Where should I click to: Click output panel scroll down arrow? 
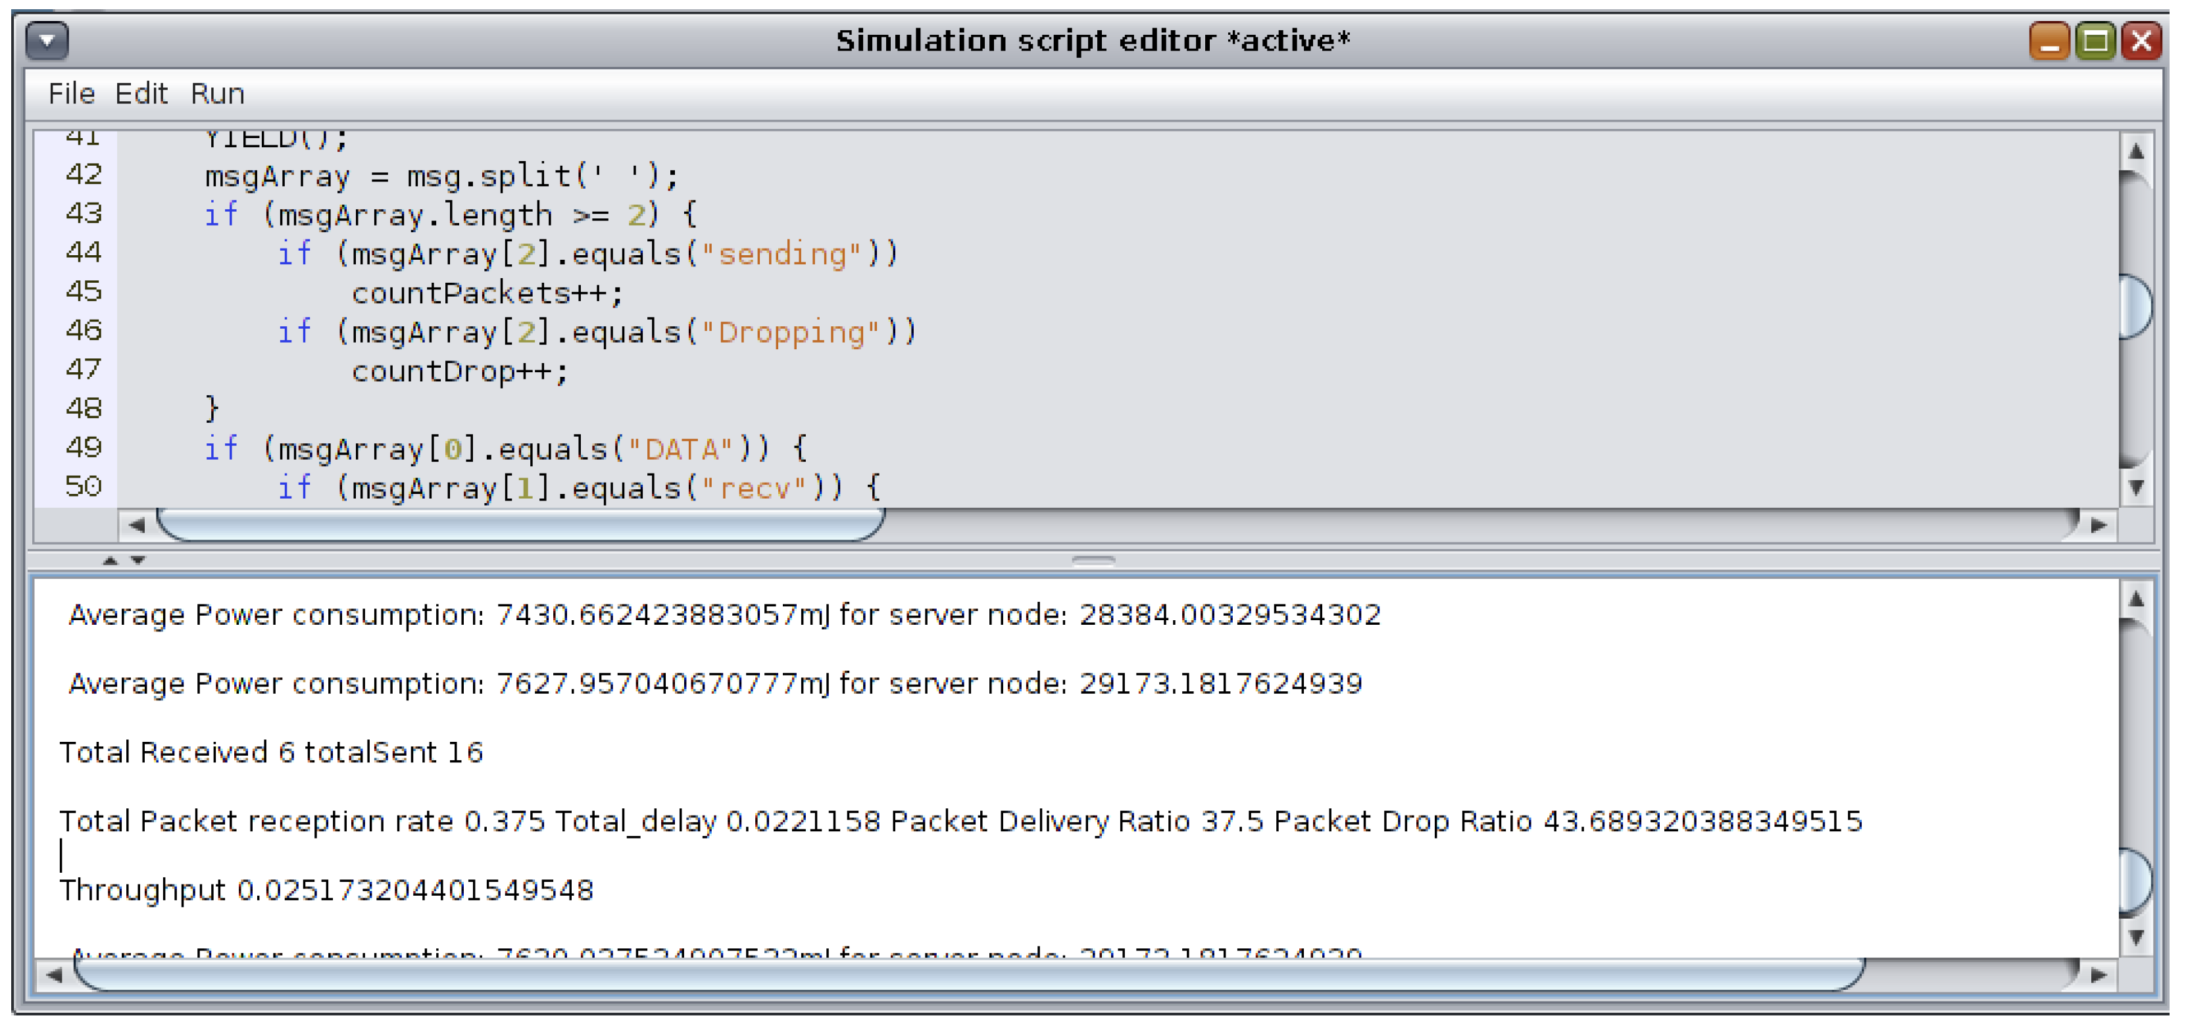[2136, 937]
